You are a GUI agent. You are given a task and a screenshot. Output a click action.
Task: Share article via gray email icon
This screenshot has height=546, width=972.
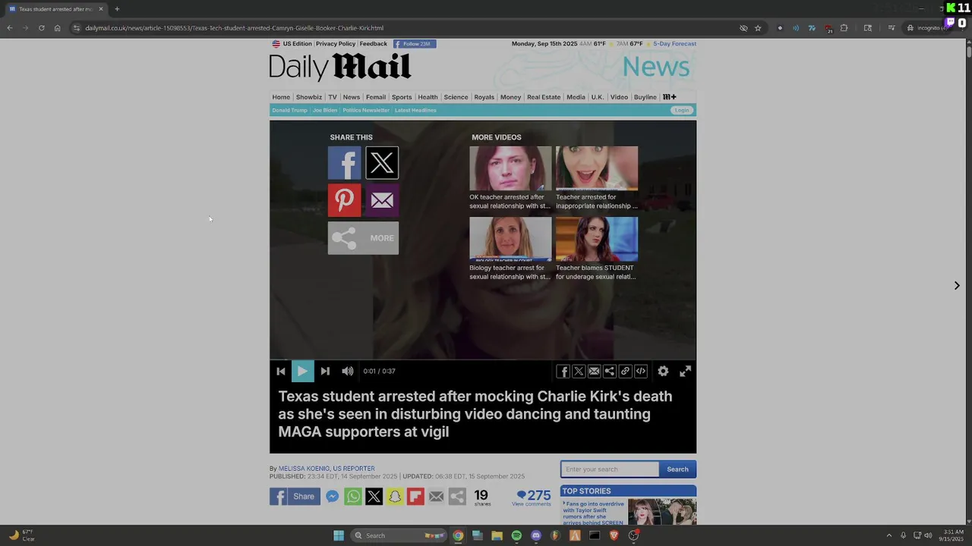coord(436,497)
